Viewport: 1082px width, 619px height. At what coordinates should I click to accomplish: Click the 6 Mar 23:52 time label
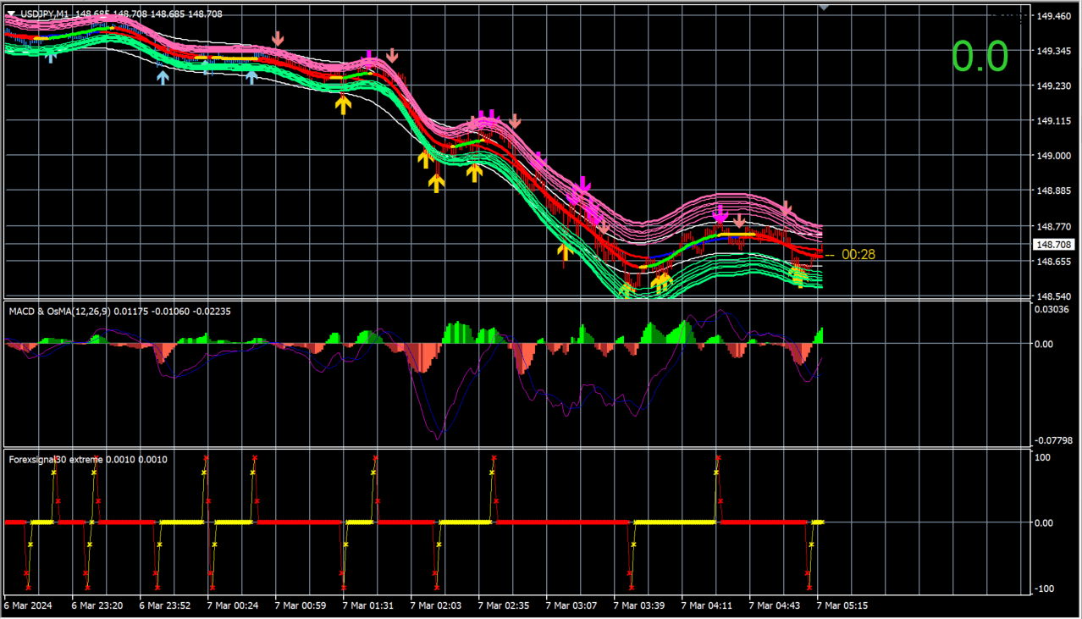pos(165,606)
